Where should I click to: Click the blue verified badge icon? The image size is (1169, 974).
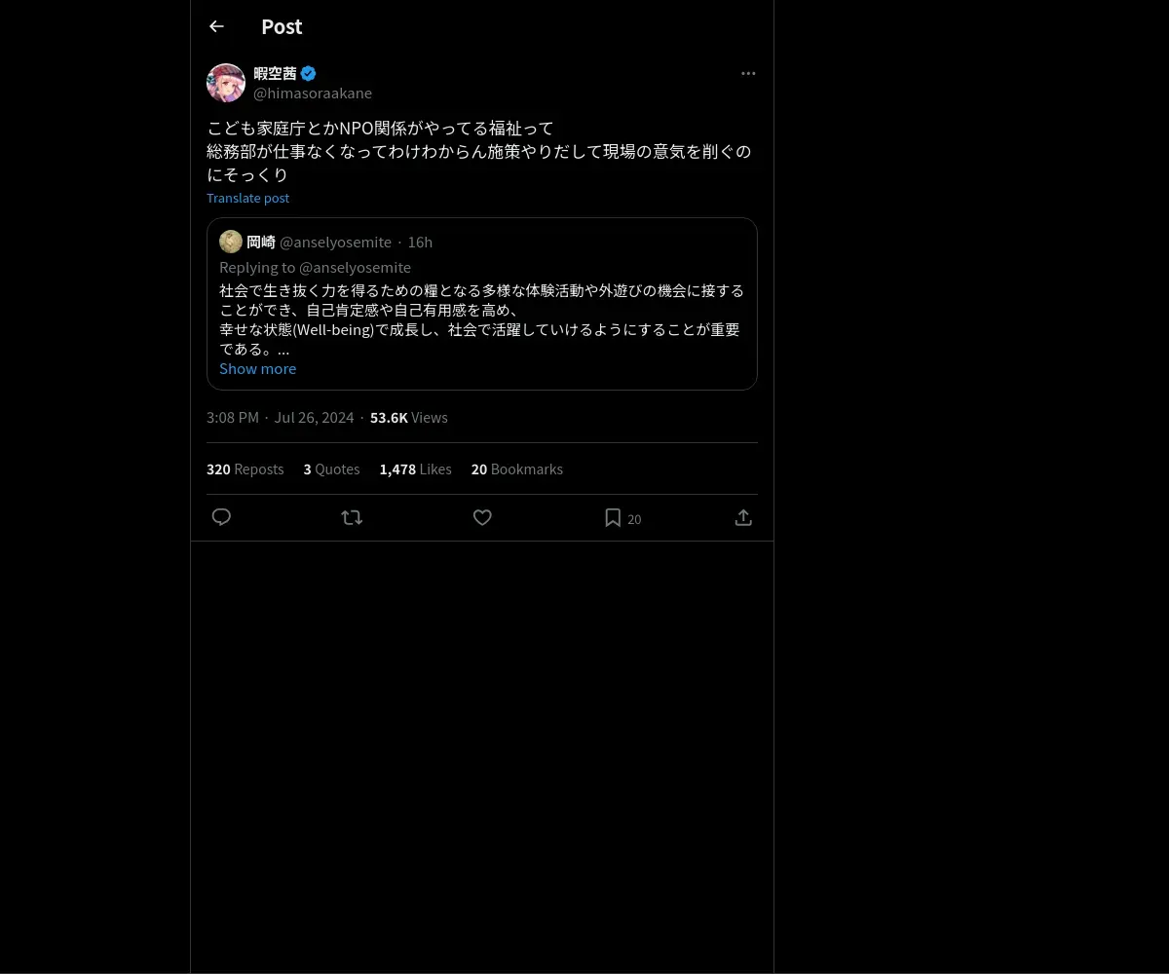pos(308,73)
